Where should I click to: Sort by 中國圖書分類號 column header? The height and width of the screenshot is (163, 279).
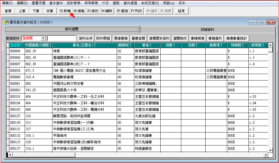[39, 45]
